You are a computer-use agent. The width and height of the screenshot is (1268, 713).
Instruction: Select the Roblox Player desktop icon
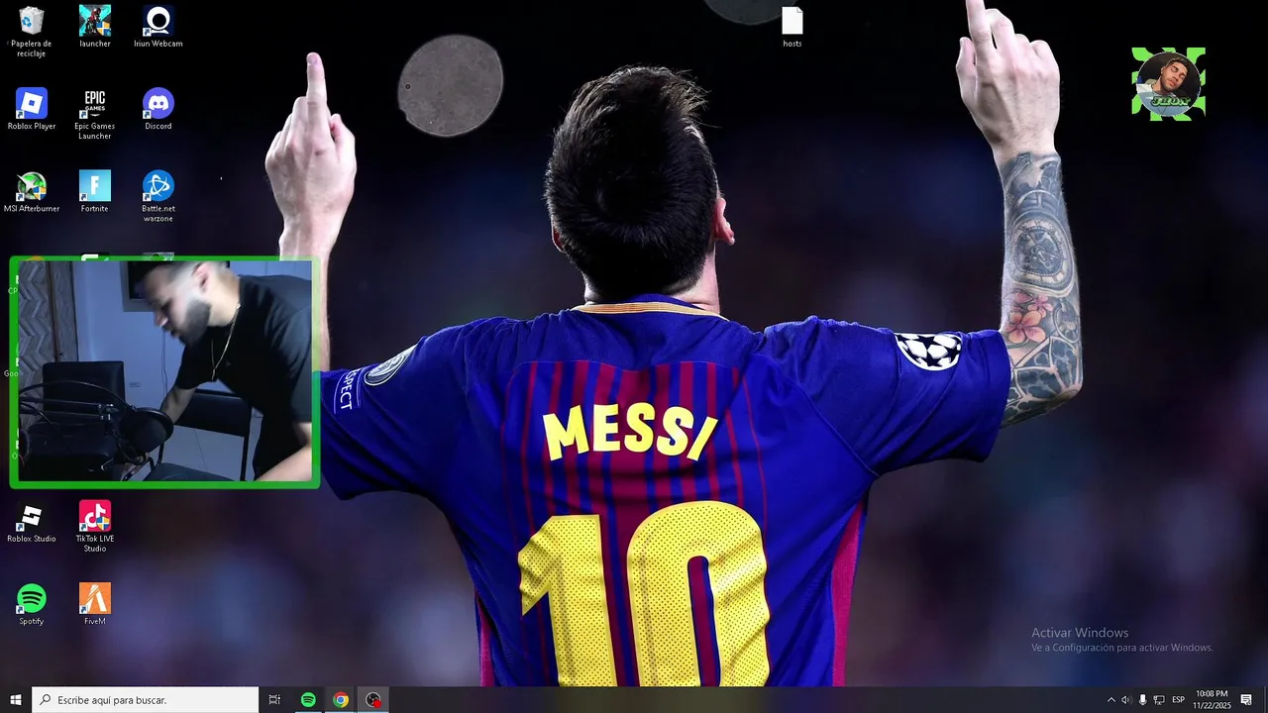pos(32,109)
